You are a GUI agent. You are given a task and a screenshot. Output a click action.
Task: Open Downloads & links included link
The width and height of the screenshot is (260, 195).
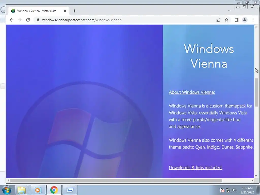(196, 168)
